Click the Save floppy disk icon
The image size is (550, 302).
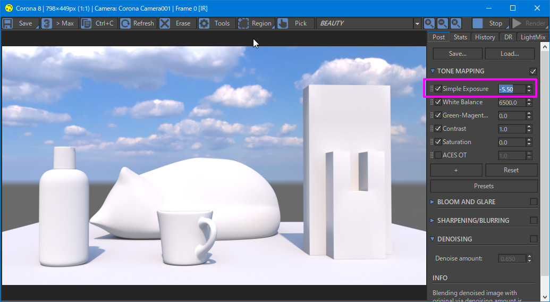pyautogui.click(x=8, y=23)
